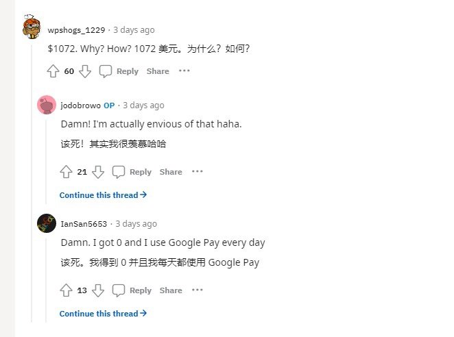Open wpshogs_1229's avatar profile

click(x=32, y=29)
